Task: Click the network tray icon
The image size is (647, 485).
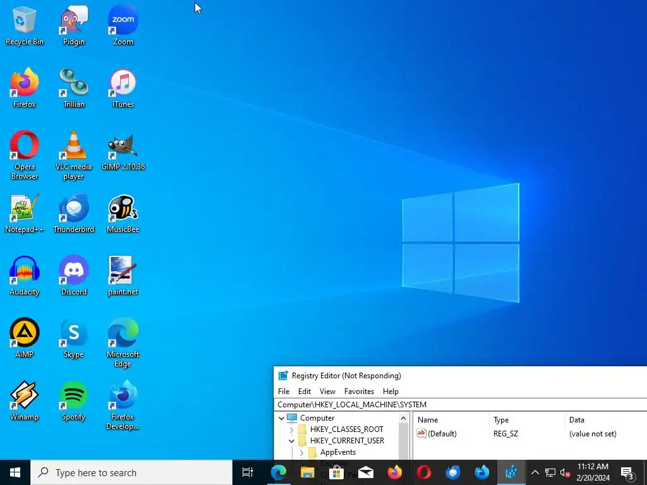Action: point(550,472)
